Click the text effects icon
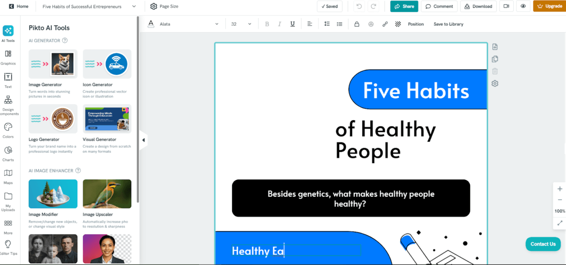 (x=371, y=24)
